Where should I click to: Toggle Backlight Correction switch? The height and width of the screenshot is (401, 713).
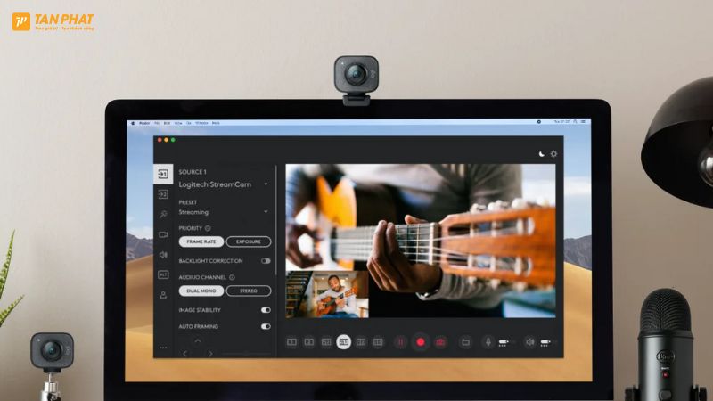[x=266, y=261]
